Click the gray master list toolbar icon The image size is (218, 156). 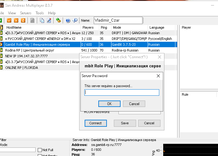[x=32, y=20]
